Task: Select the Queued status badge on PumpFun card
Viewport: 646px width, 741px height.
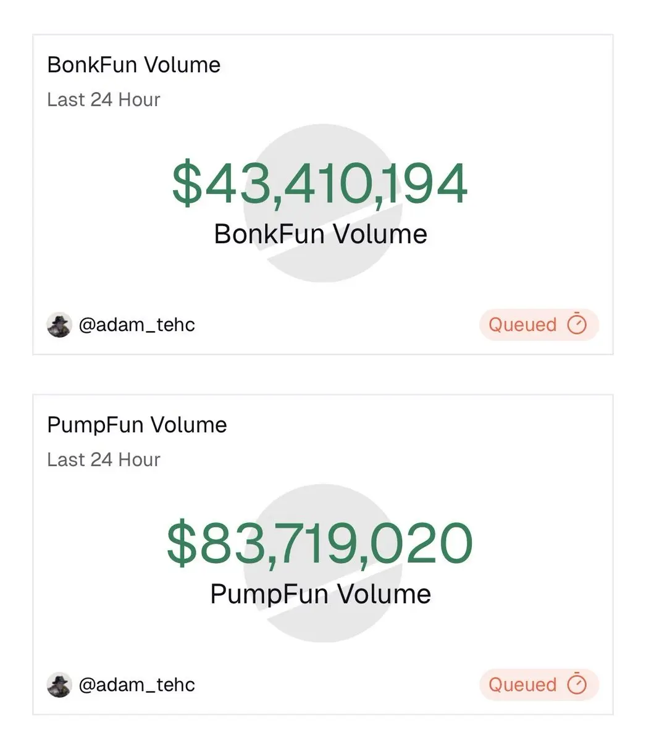Action: click(539, 684)
